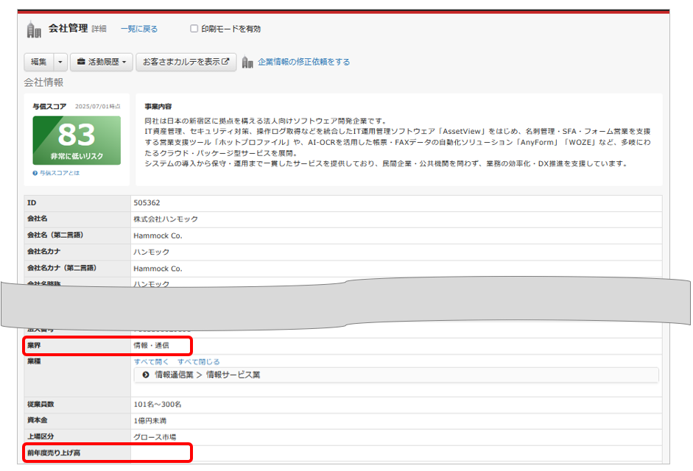Click the building icon beside 企業情報の修正依頼をする

[x=247, y=63]
